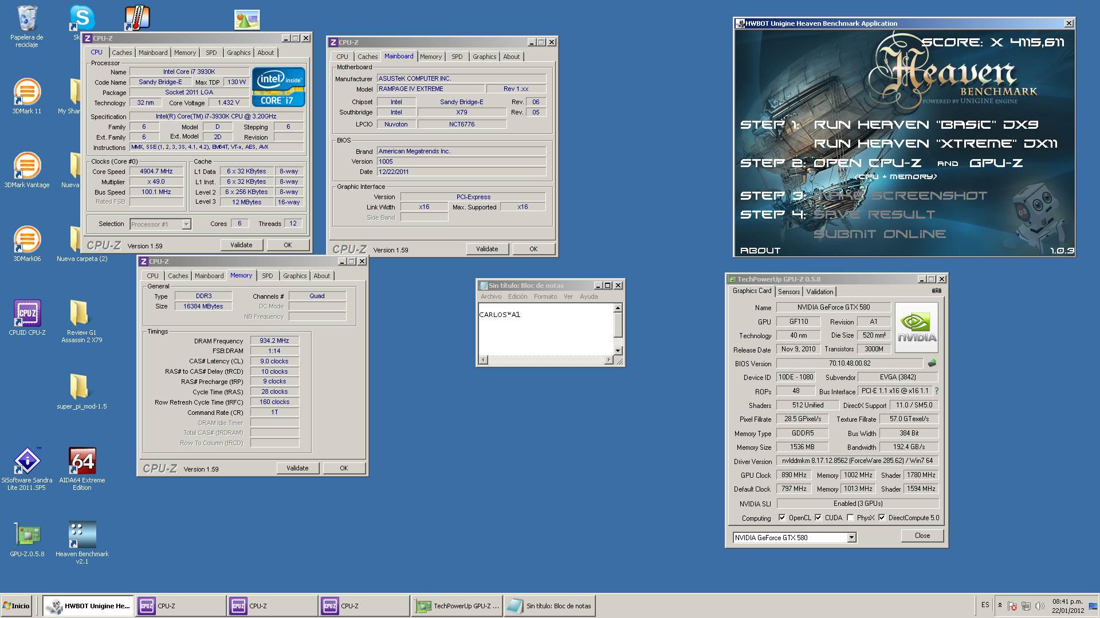Click the GPU-Z BIOS save chip icon
The image size is (1100, 618).
click(x=932, y=363)
